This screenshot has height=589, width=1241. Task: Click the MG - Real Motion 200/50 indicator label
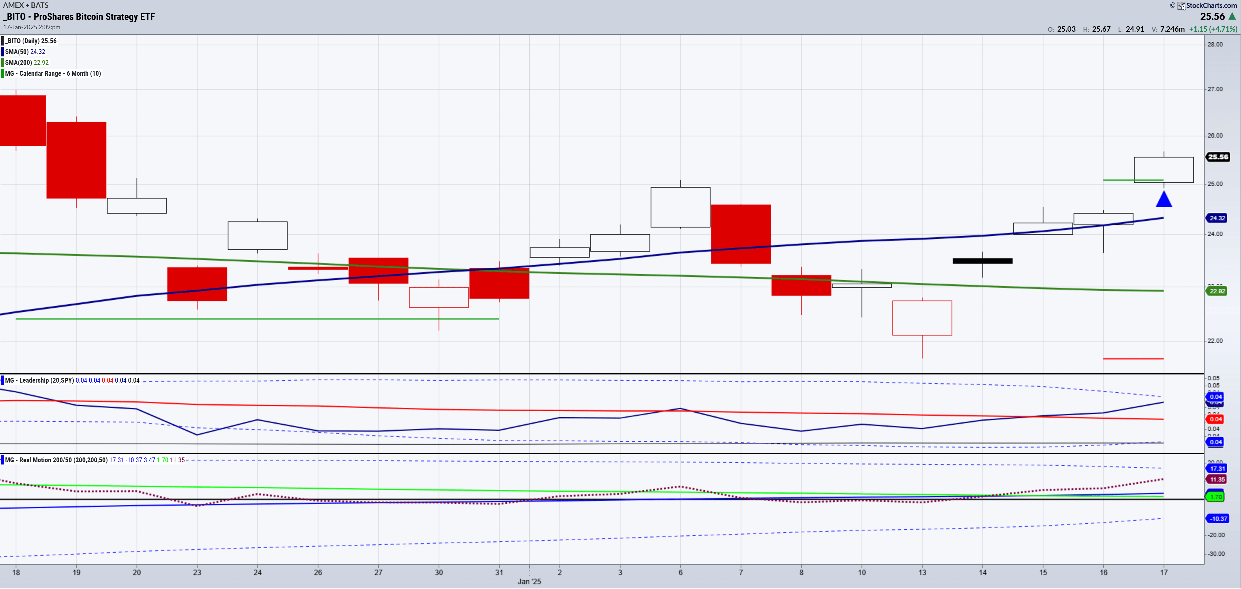click(x=56, y=460)
